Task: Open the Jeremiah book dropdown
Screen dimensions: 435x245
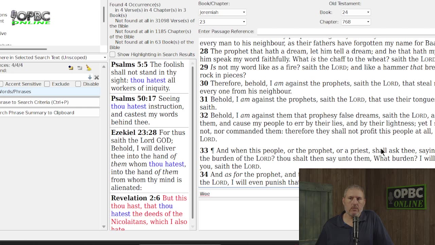Action: click(x=222, y=12)
